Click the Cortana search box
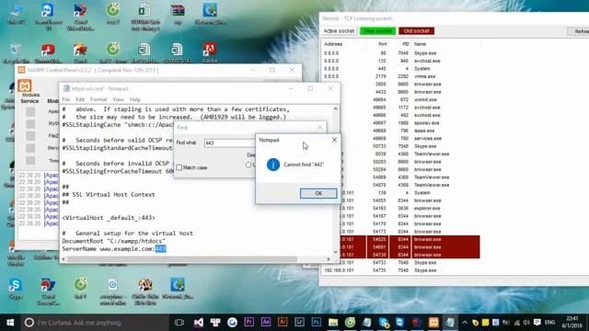This screenshot has width=589, height=331. point(95,323)
